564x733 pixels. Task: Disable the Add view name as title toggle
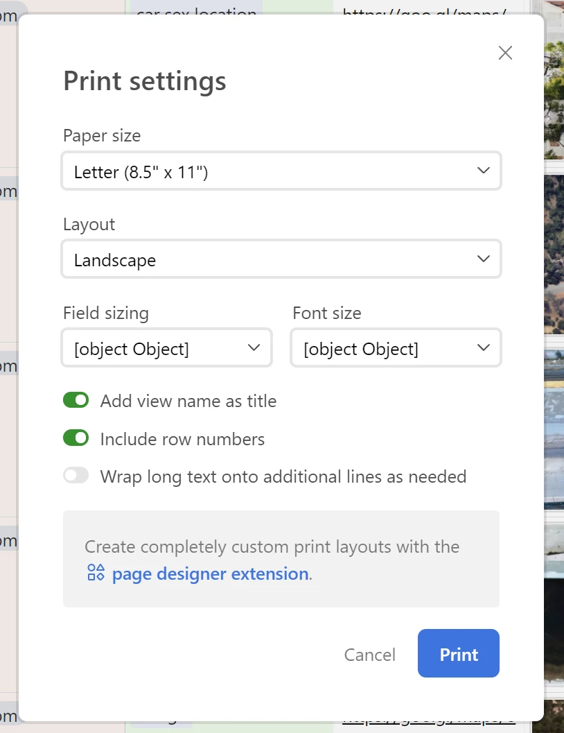76,400
